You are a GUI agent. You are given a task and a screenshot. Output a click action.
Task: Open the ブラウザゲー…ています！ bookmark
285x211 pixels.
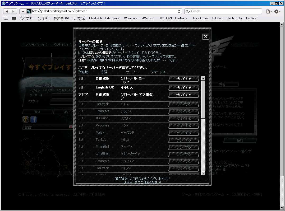(35, 18)
